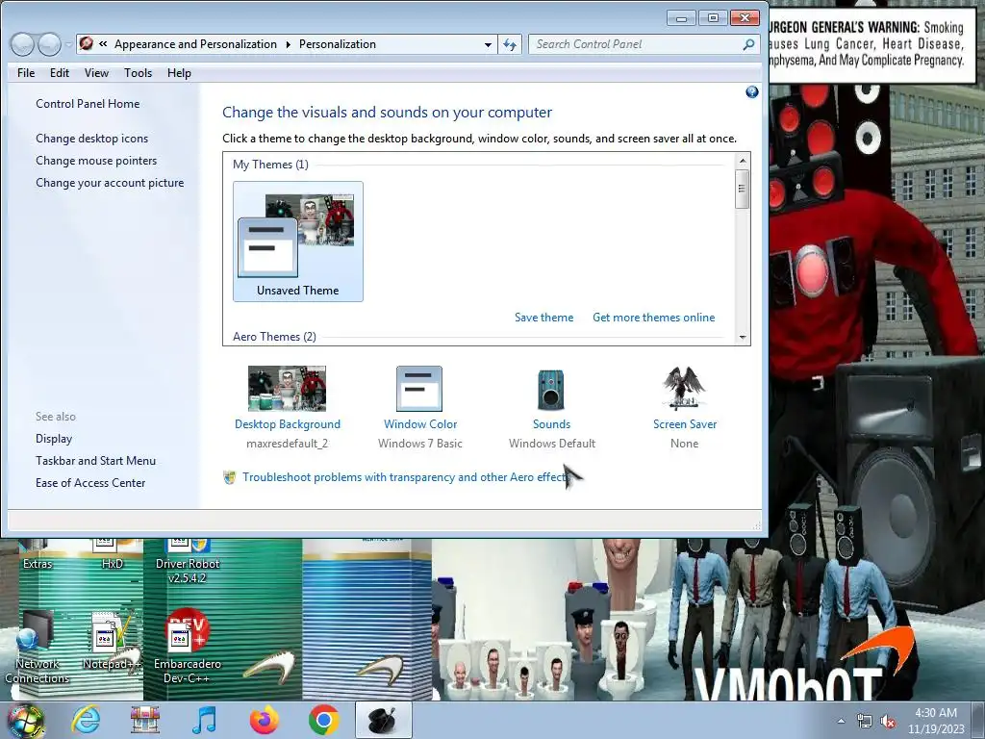
Task: Launch Firefox from the taskbar
Action: pos(265,720)
